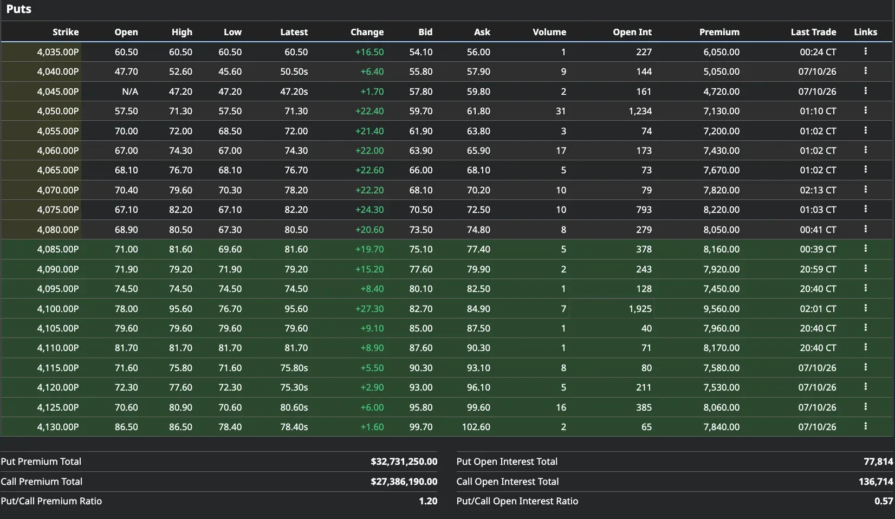Screen dimensions: 895x519
Task: Sort table by High column header
Action: (x=182, y=32)
